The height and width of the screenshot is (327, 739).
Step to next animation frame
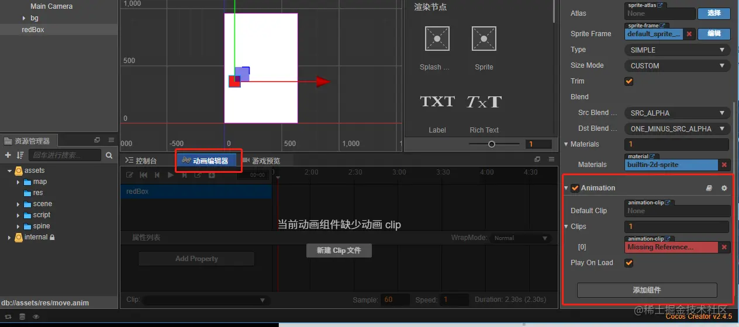point(184,175)
